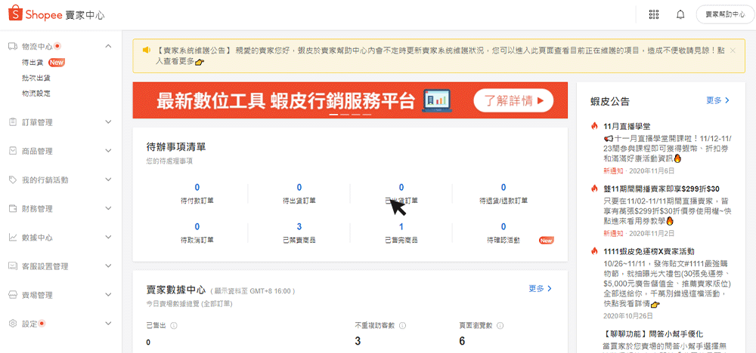Image resolution: width=756 pixels, height=353 pixels.
Task: Expand the 客服設置管理 section
Action: tap(108, 266)
